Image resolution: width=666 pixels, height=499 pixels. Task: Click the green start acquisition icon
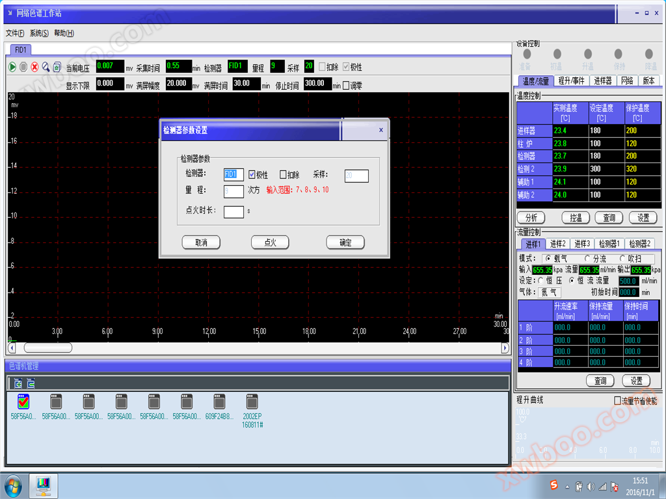click(12, 67)
